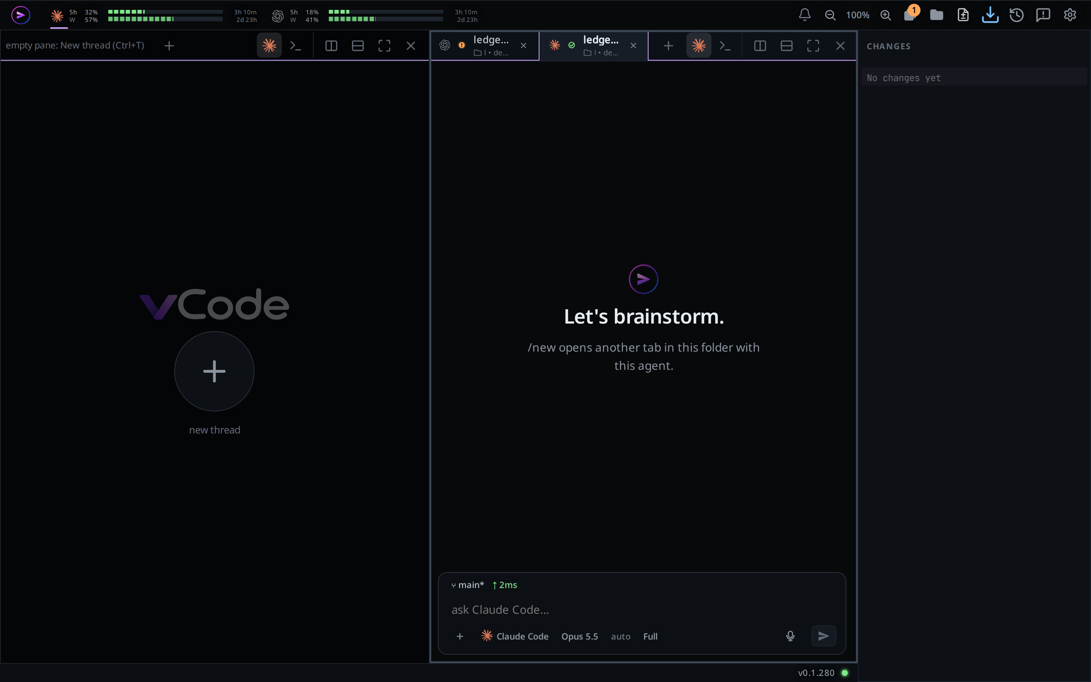Open the history clock icon
Image resolution: width=1091 pixels, height=682 pixels.
(x=1017, y=15)
